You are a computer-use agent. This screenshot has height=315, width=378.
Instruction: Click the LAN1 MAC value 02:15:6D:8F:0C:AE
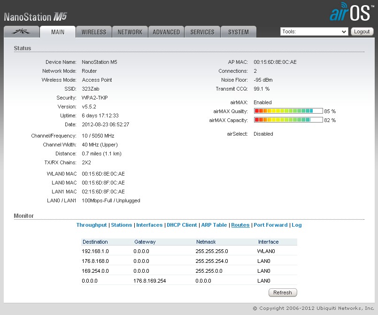coord(103,192)
